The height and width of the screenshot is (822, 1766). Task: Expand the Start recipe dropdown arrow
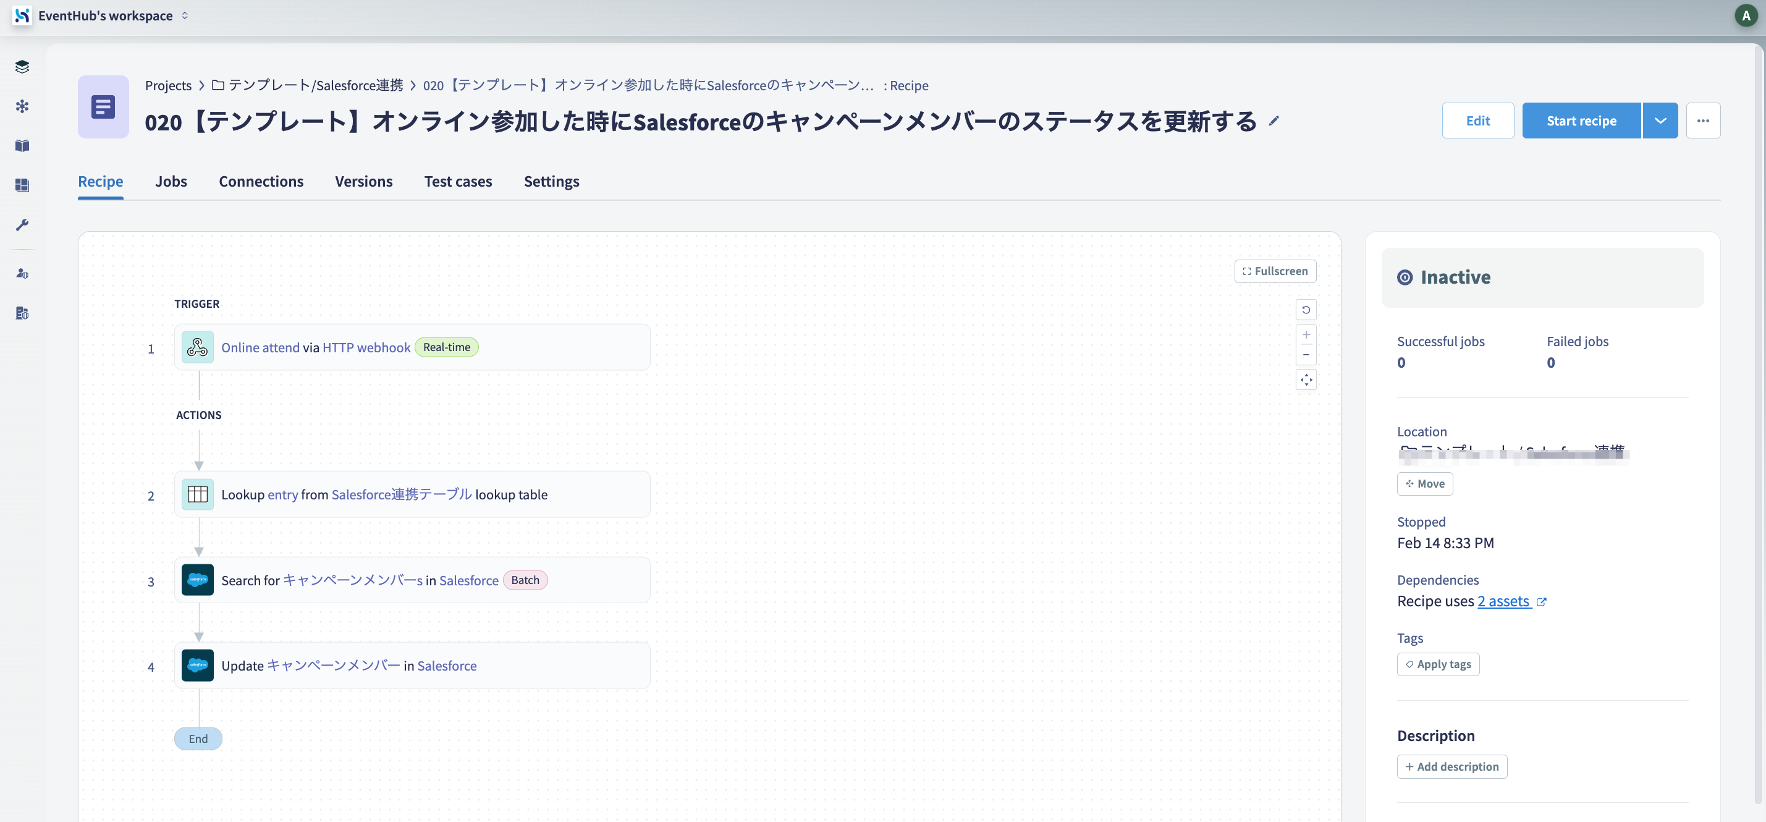click(x=1660, y=121)
